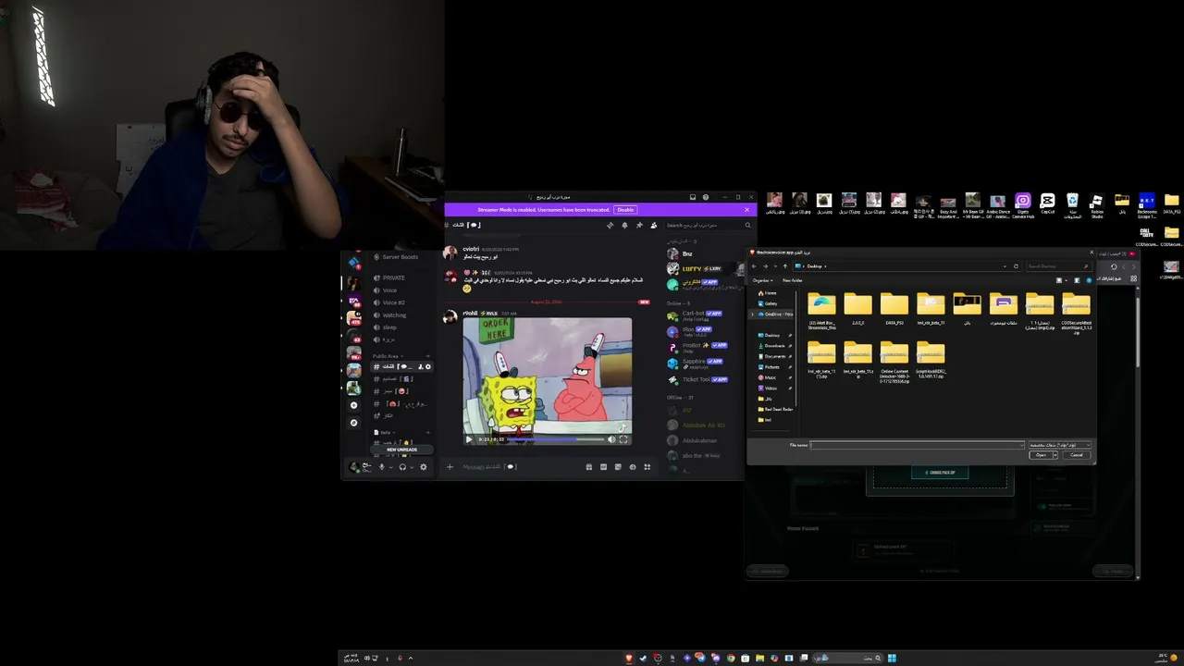Open the emoji picker in Discord

[633, 467]
